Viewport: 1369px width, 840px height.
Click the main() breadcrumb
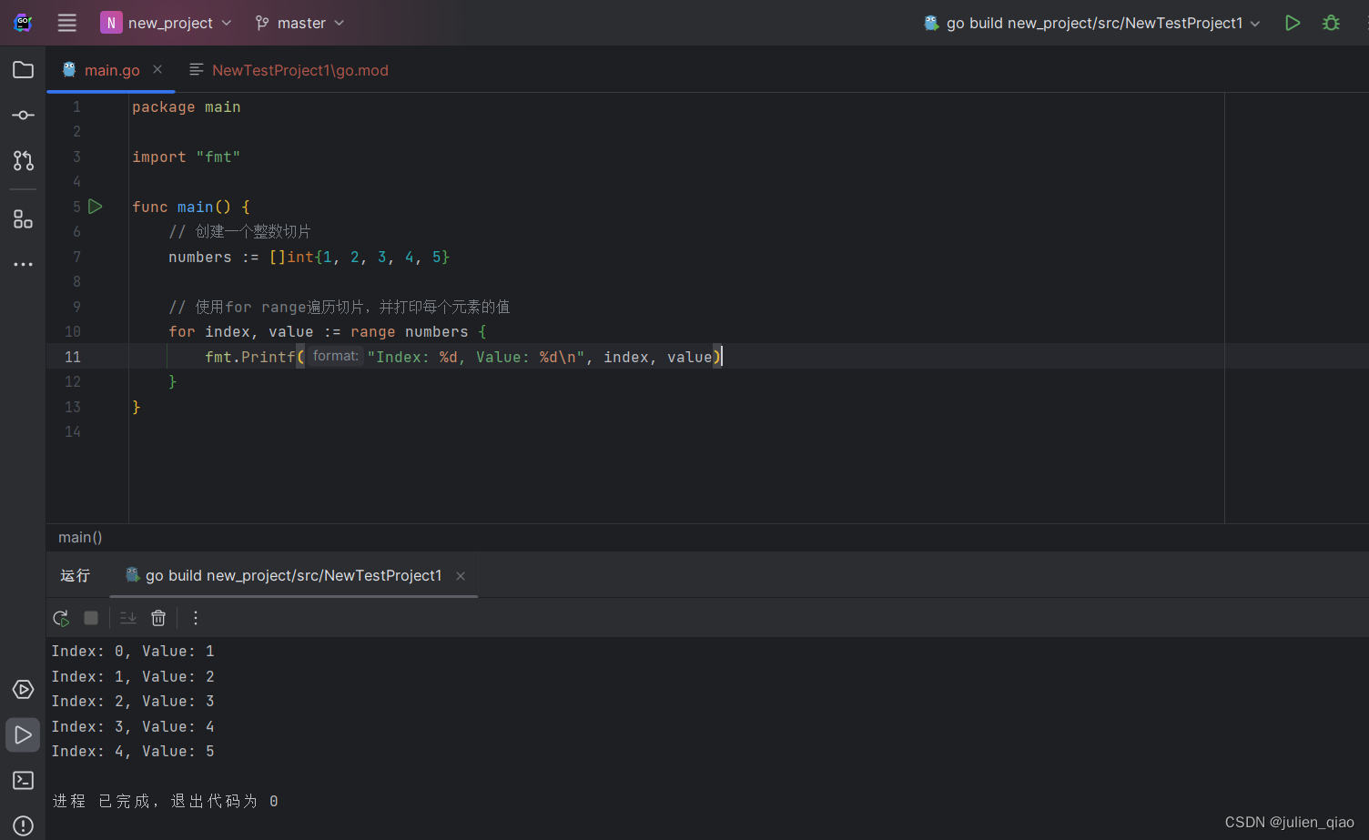coord(80,537)
